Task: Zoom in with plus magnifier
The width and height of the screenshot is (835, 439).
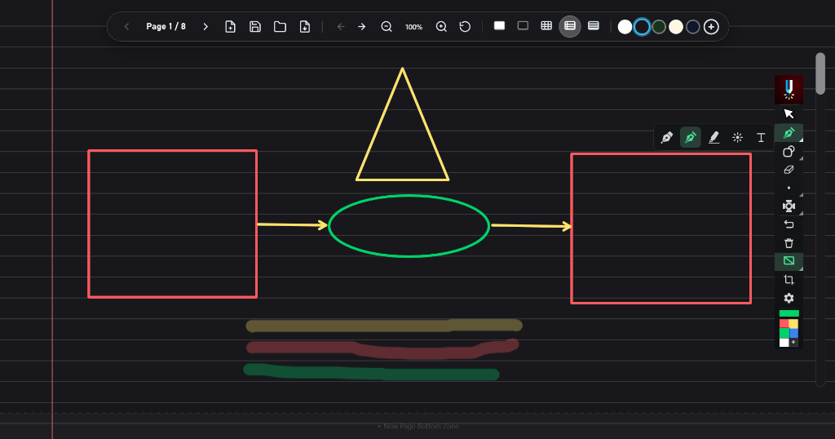Action: pos(441,27)
